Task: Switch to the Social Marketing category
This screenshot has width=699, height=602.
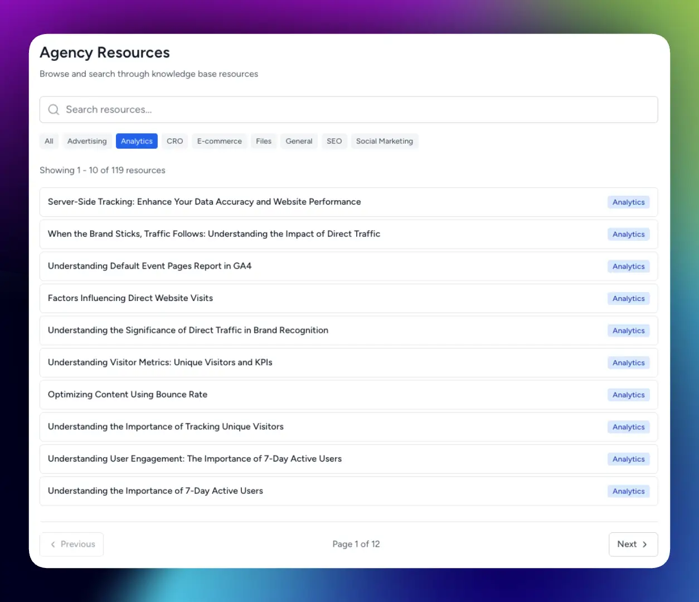Action: coord(384,141)
